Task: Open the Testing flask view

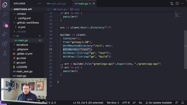Action: (5, 53)
